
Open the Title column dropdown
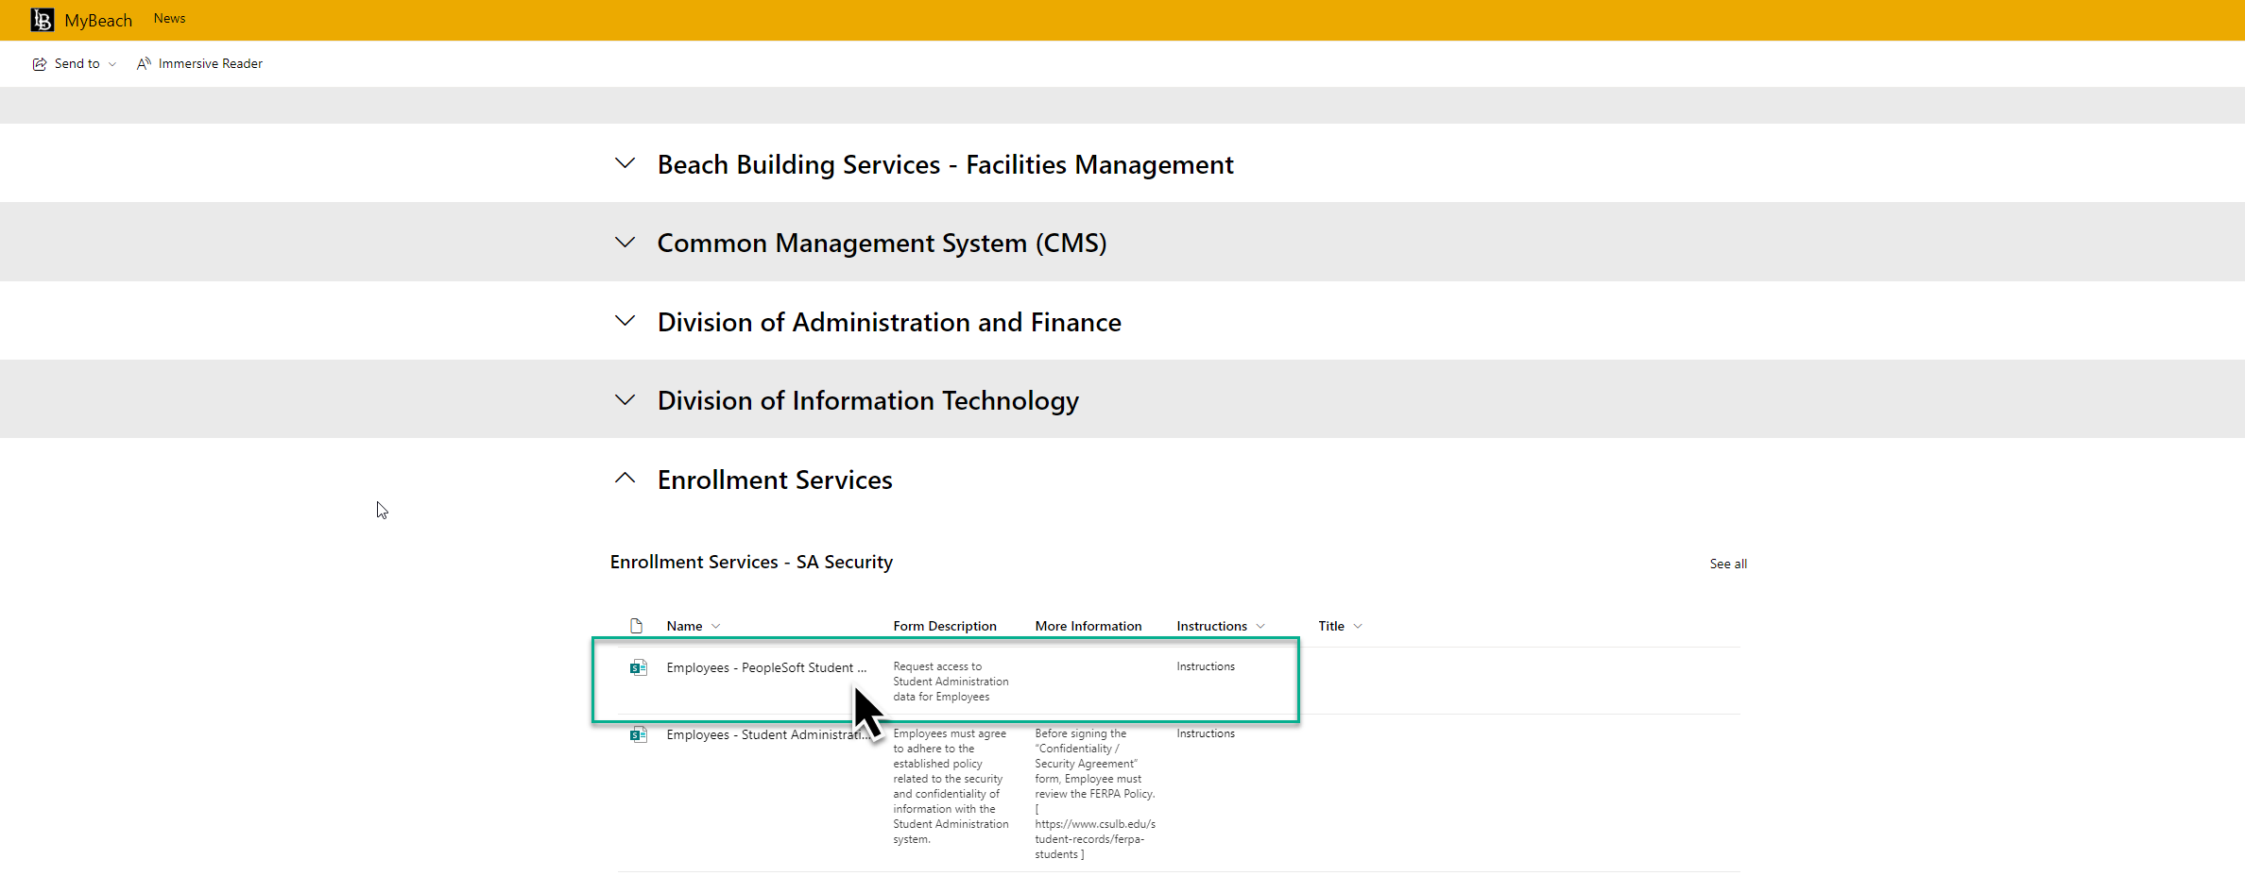(1359, 625)
